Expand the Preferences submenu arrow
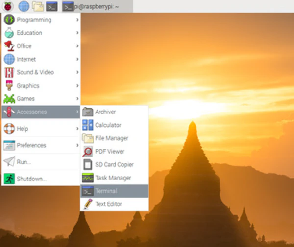This screenshot has height=247, width=294. click(77, 145)
